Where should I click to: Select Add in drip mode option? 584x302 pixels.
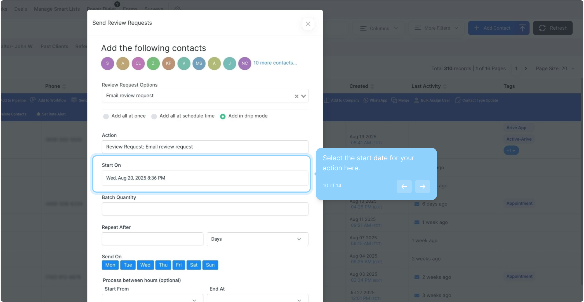tap(223, 116)
